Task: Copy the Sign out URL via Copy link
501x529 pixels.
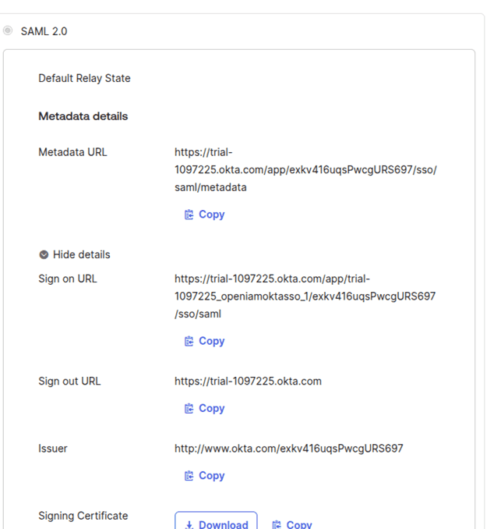Action: tap(211, 408)
